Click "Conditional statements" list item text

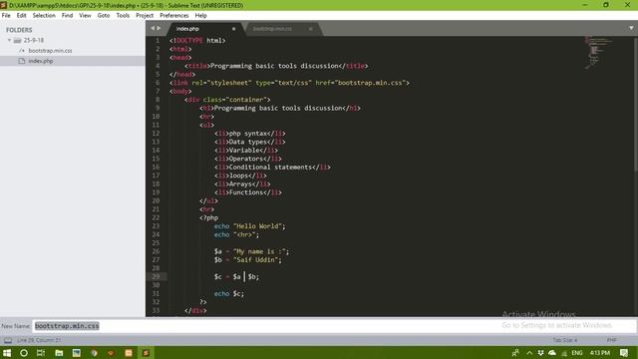(x=270, y=168)
